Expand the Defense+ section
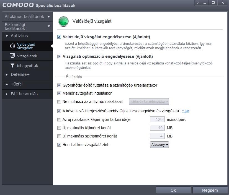 pos(7,75)
